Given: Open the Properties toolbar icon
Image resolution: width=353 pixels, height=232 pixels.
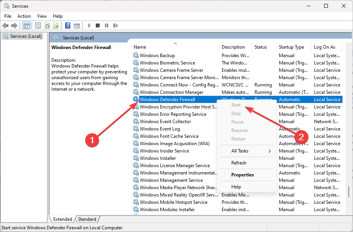Looking at the screenshot, I should click(x=38, y=25).
